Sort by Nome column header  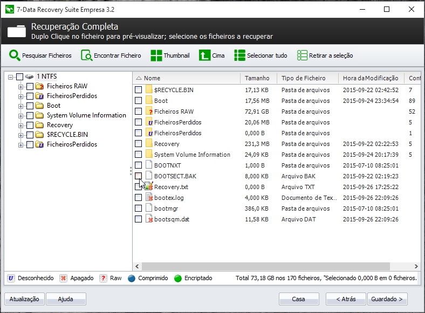[187, 78]
